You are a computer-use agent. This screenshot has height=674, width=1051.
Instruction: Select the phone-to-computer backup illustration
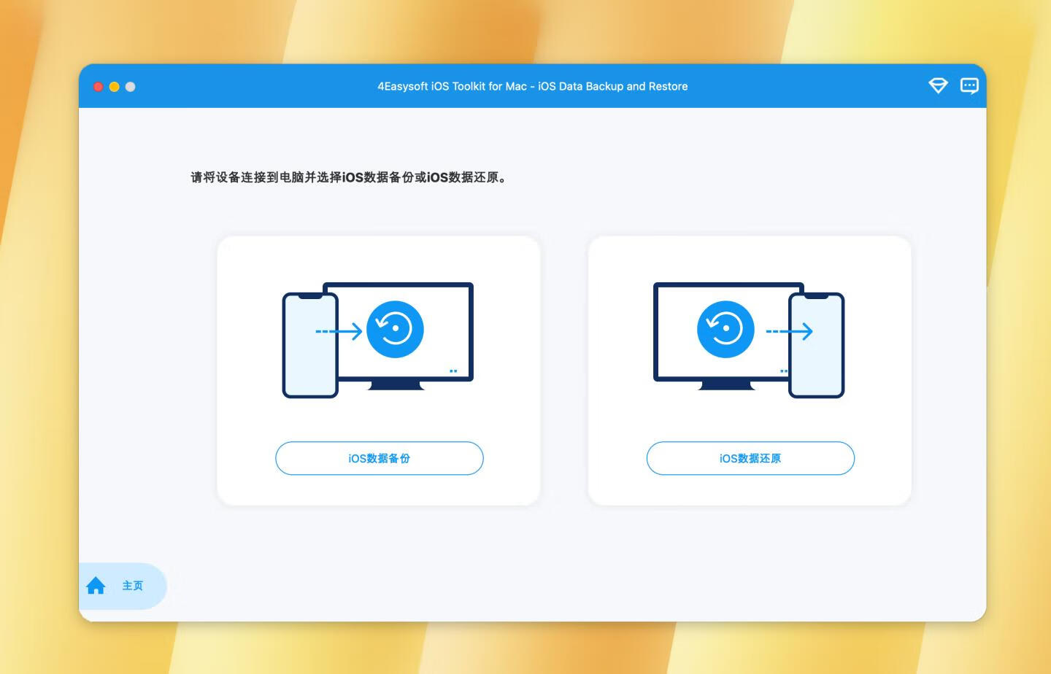pos(378,340)
